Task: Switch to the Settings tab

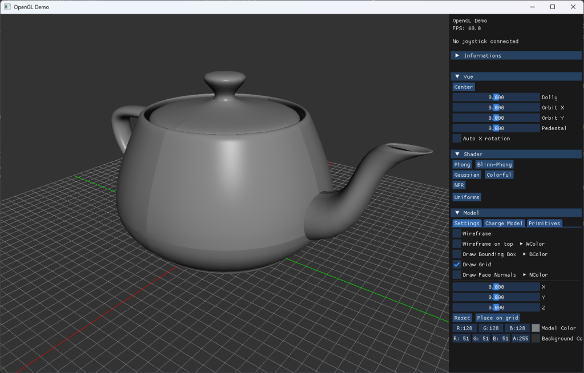Action: (467, 223)
